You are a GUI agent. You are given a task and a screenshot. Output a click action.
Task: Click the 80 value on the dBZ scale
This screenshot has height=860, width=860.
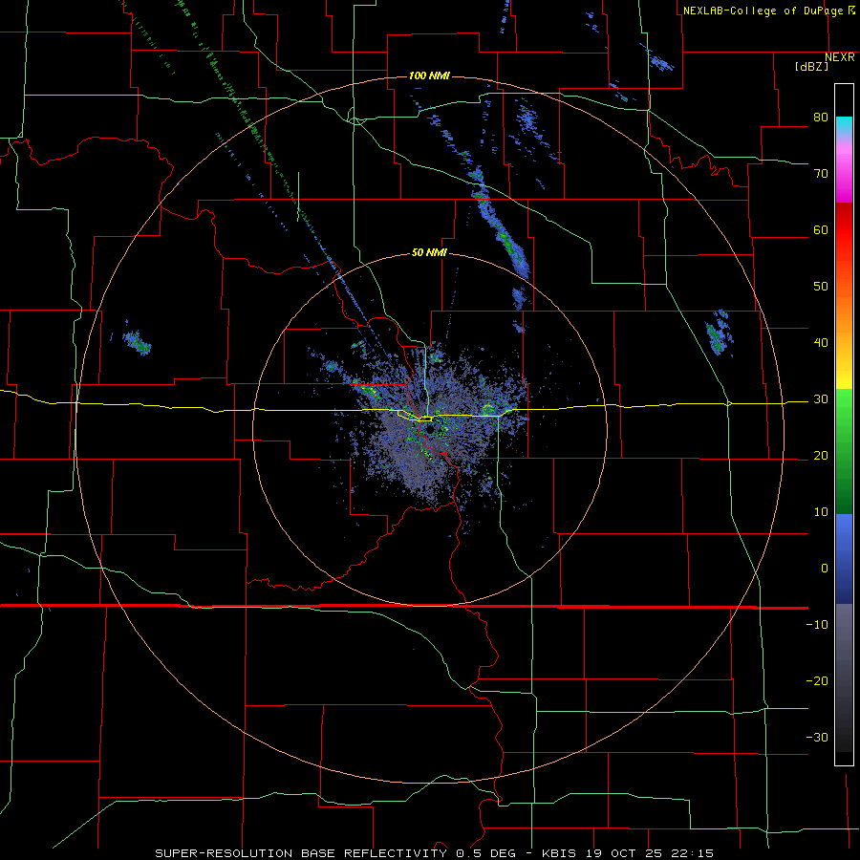coord(821,118)
